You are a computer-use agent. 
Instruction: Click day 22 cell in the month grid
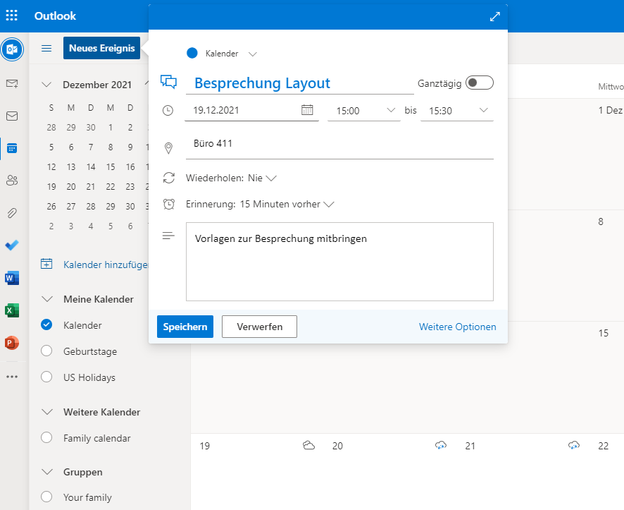607,472
